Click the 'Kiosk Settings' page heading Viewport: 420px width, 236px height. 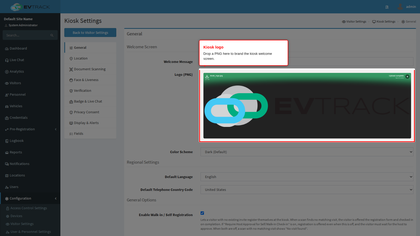click(83, 21)
